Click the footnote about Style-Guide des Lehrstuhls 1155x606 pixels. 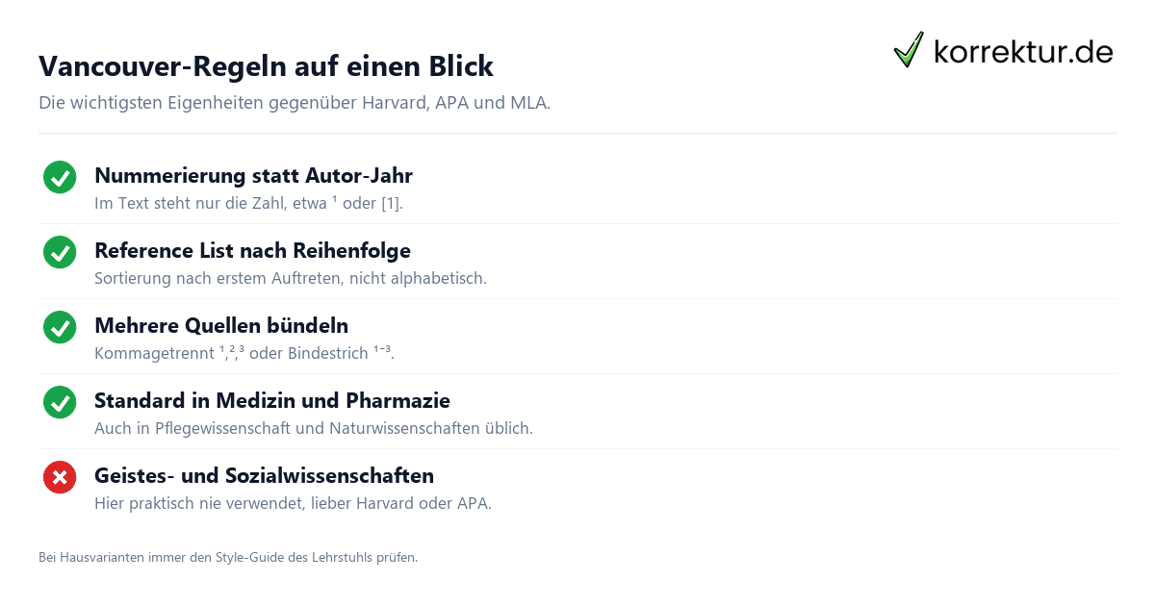pyautogui.click(x=228, y=557)
